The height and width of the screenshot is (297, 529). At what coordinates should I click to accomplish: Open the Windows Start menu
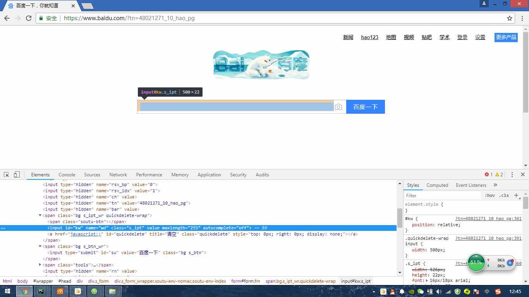pos(7,291)
